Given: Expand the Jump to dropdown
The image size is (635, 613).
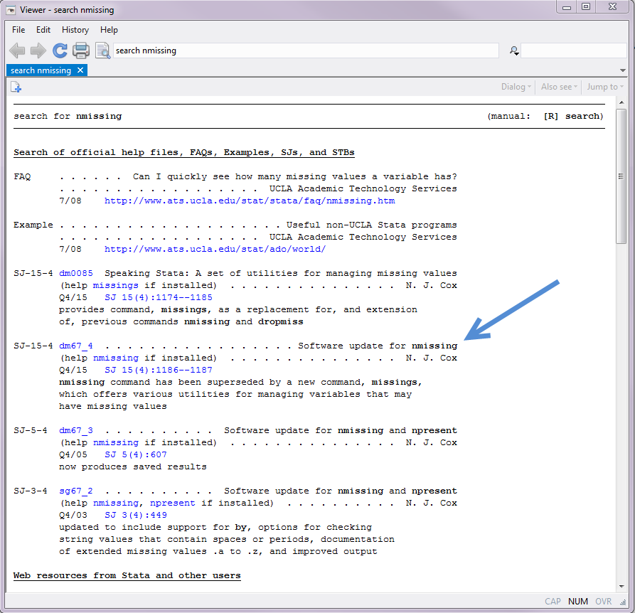Looking at the screenshot, I should (605, 87).
